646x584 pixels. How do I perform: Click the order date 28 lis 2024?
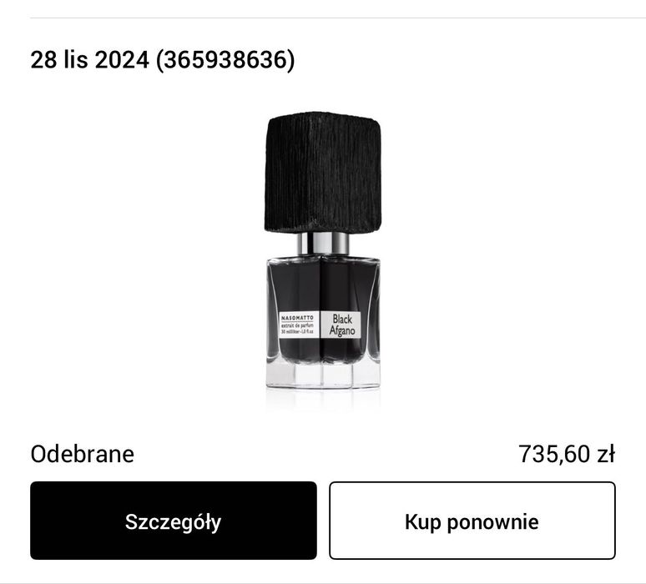(90, 60)
